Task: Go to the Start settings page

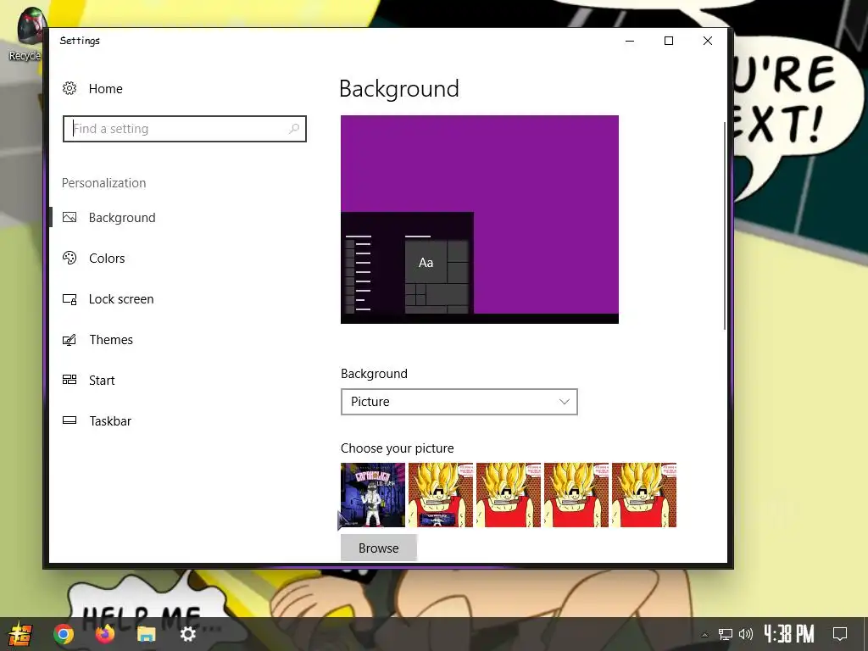Action: 102,381
